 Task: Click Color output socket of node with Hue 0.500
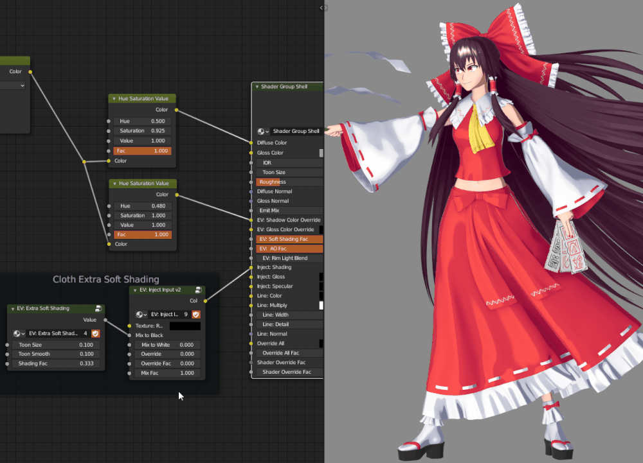tap(177, 110)
